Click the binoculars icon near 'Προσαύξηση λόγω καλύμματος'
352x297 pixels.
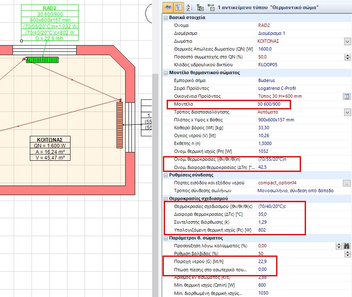point(347,245)
